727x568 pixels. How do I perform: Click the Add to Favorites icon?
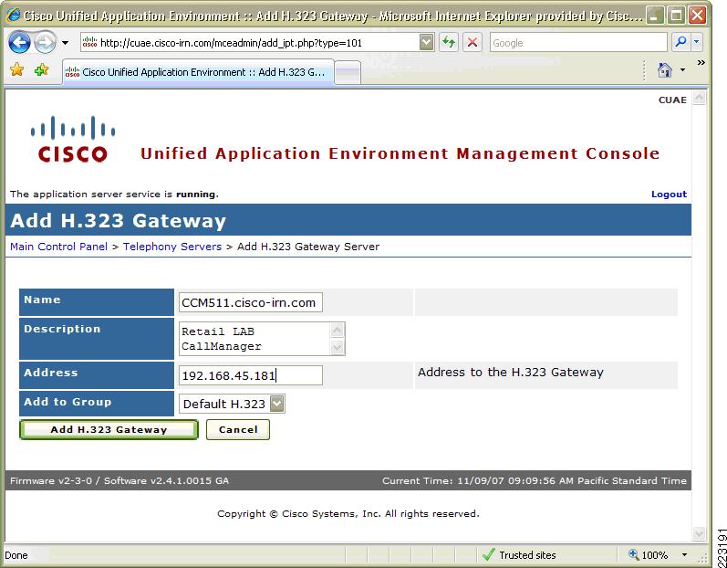[x=42, y=70]
